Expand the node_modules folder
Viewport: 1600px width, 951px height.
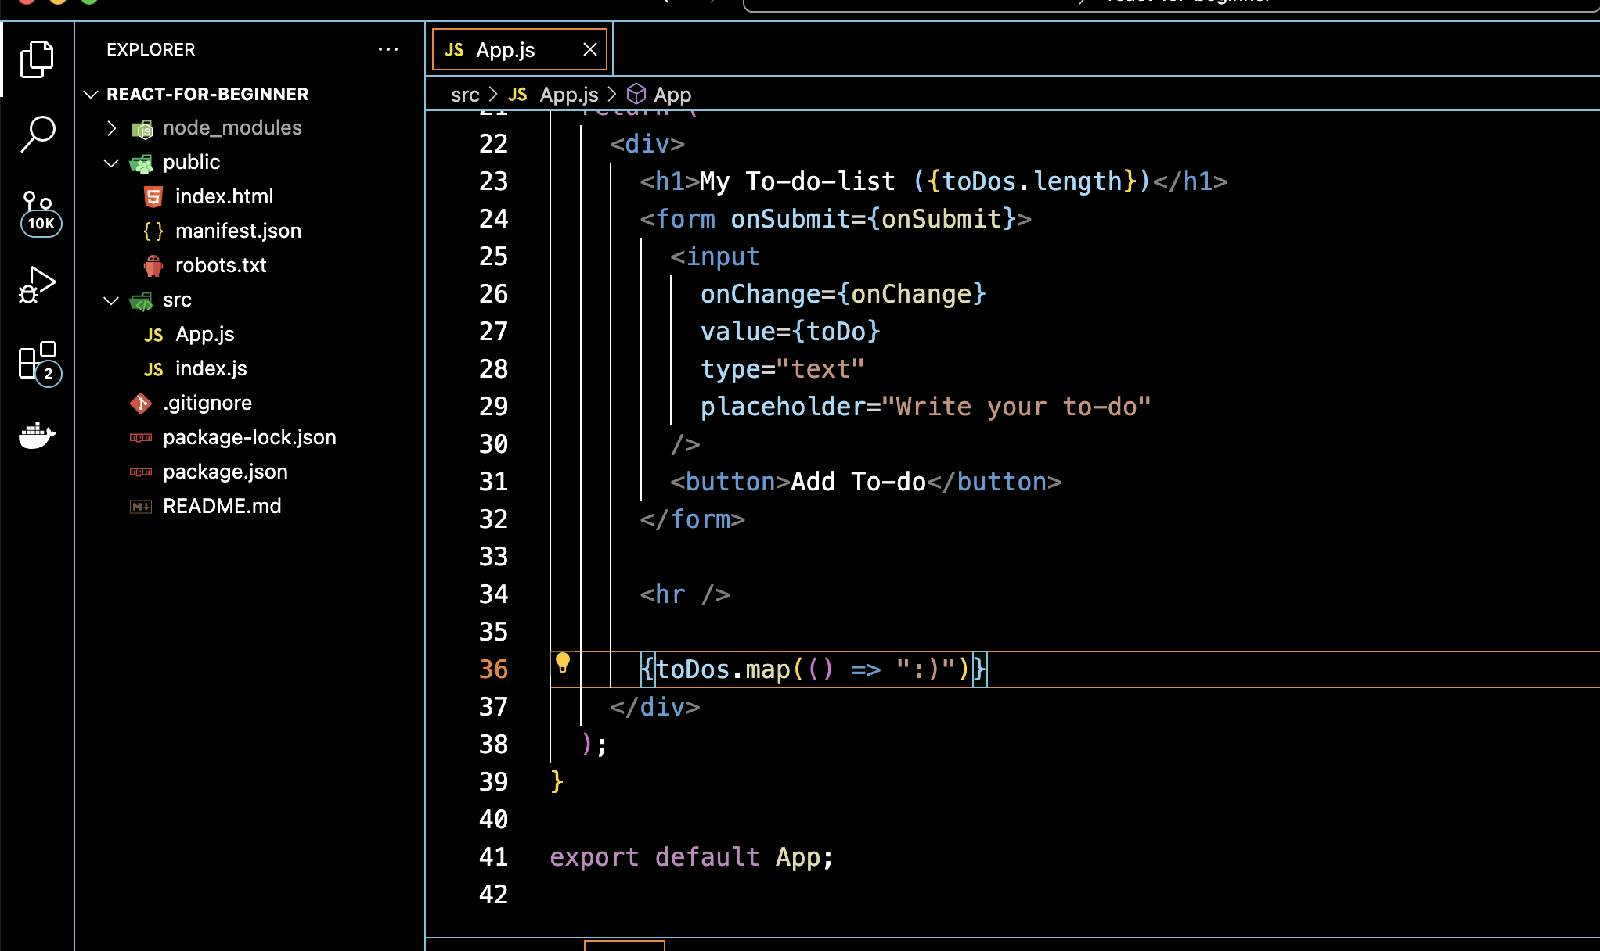[x=111, y=128]
